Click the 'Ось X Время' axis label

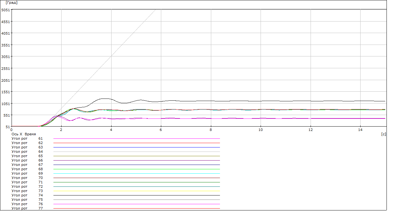tap(23, 134)
